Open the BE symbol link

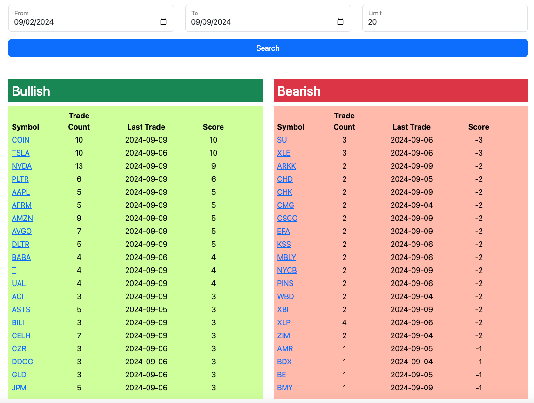pos(282,375)
